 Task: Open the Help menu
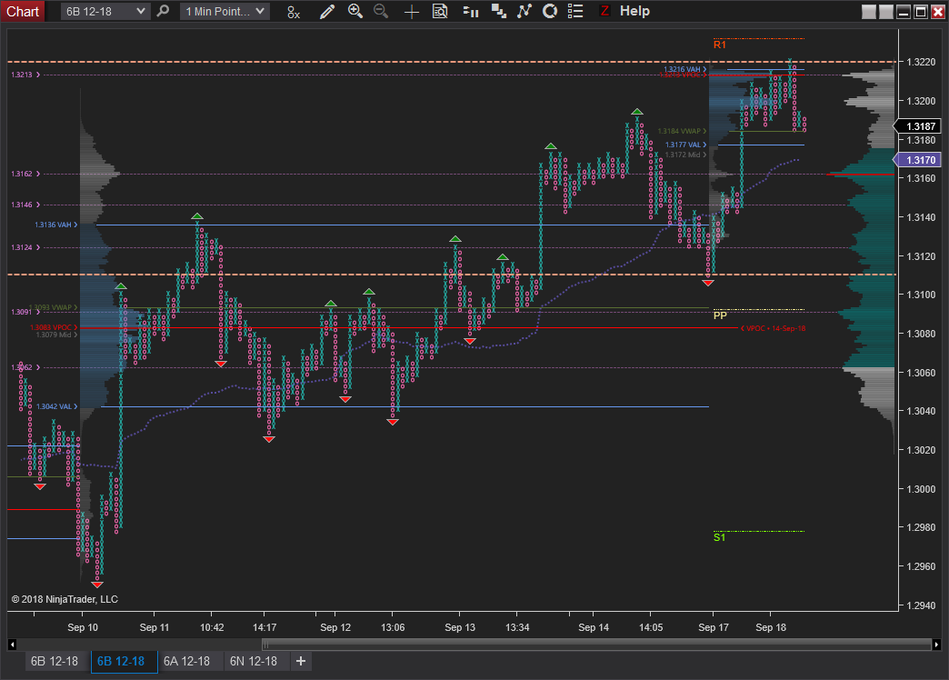[634, 11]
